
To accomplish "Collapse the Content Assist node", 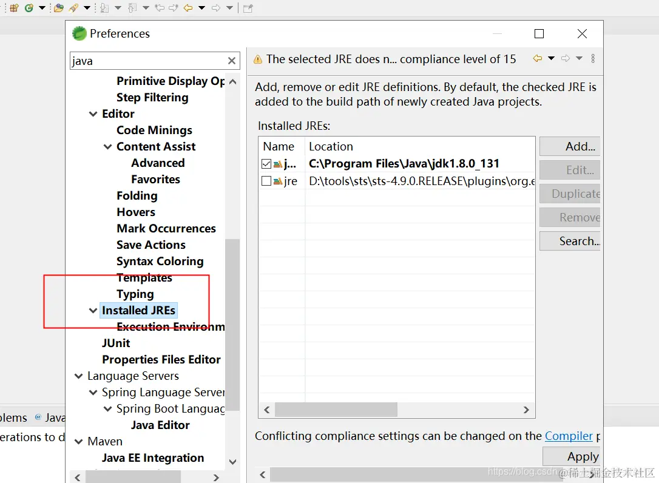I will click(107, 147).
